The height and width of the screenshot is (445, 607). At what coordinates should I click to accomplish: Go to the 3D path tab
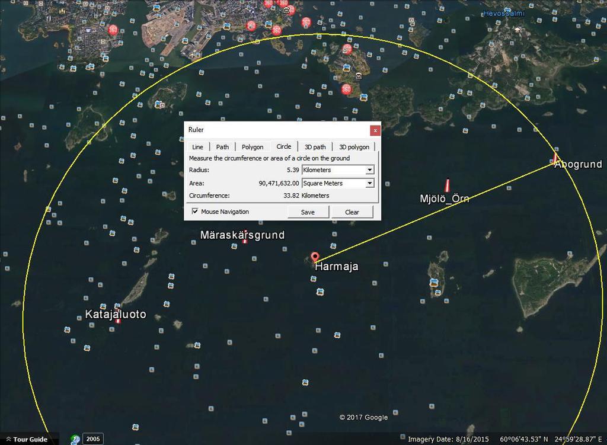click(315, 147)
